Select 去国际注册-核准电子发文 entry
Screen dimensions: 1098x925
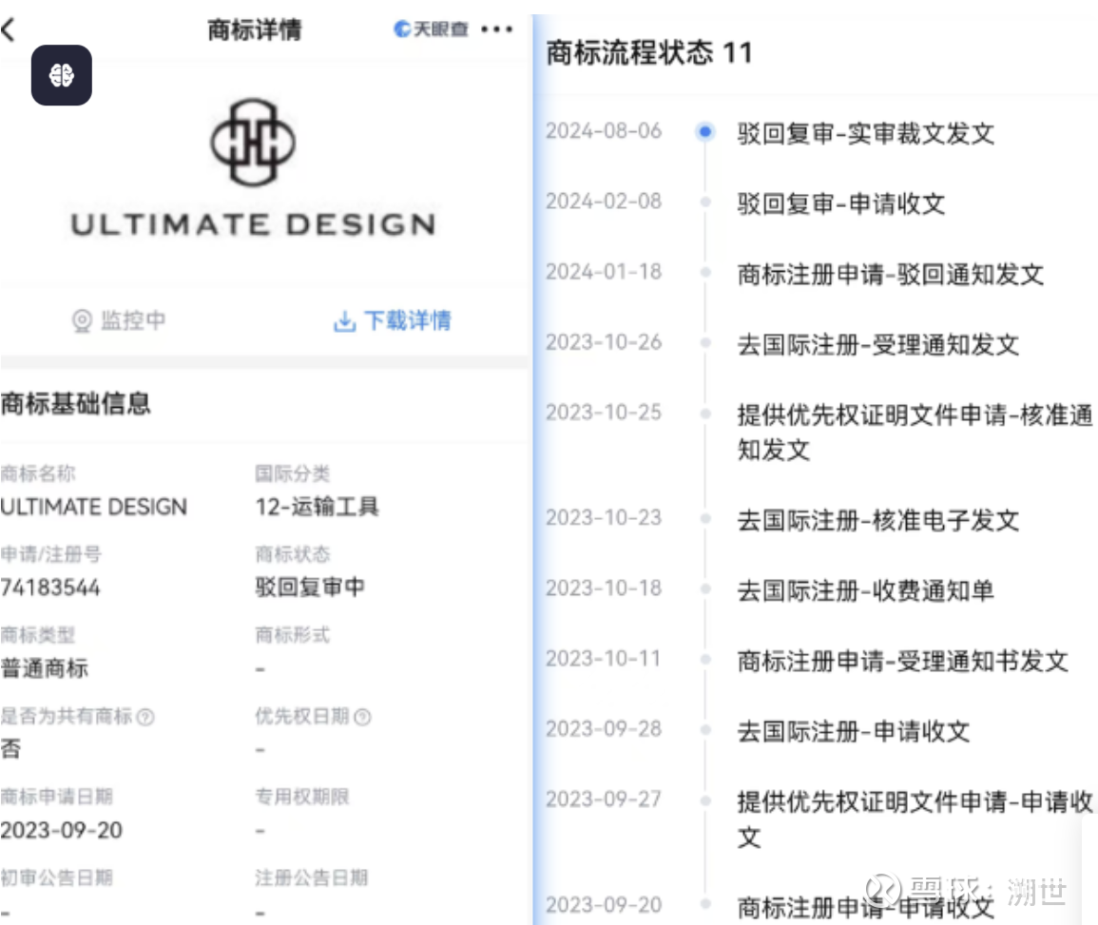(x=878, y=520)
